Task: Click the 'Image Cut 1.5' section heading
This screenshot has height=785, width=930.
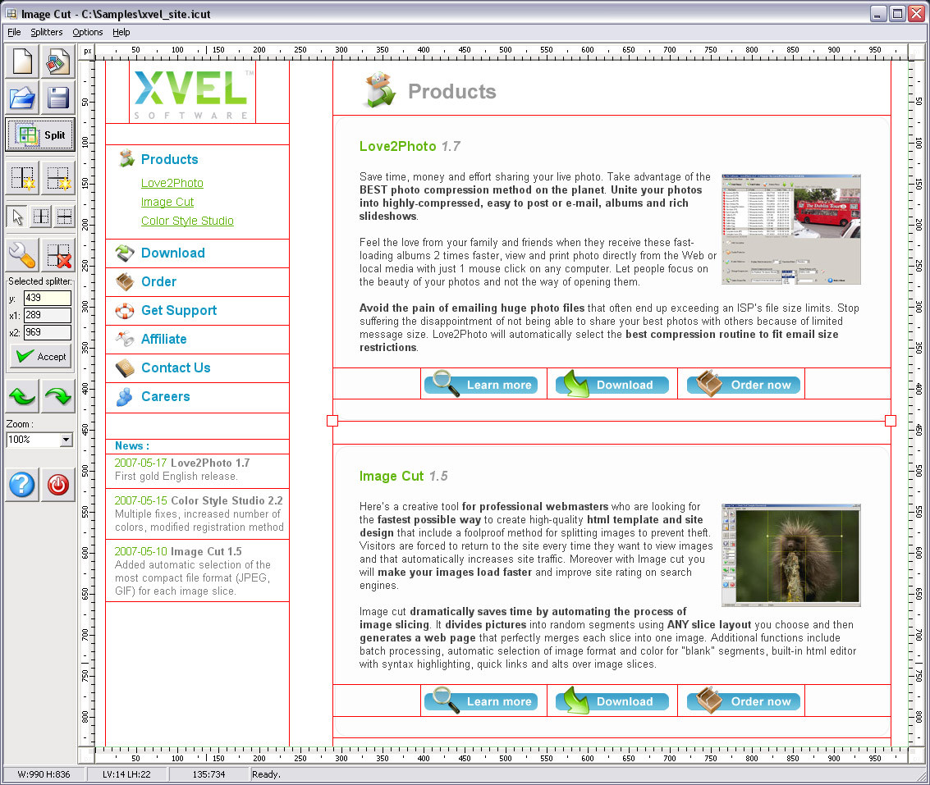Action: click(403, 476)
